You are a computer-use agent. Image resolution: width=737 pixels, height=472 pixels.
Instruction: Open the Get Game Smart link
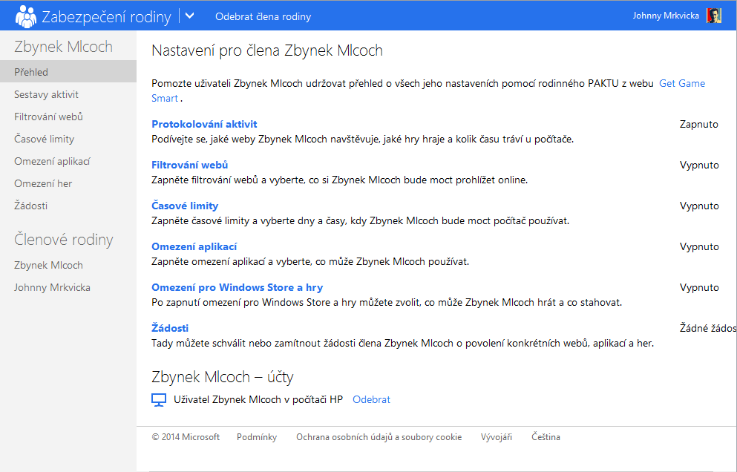click(x=681, y=83)
